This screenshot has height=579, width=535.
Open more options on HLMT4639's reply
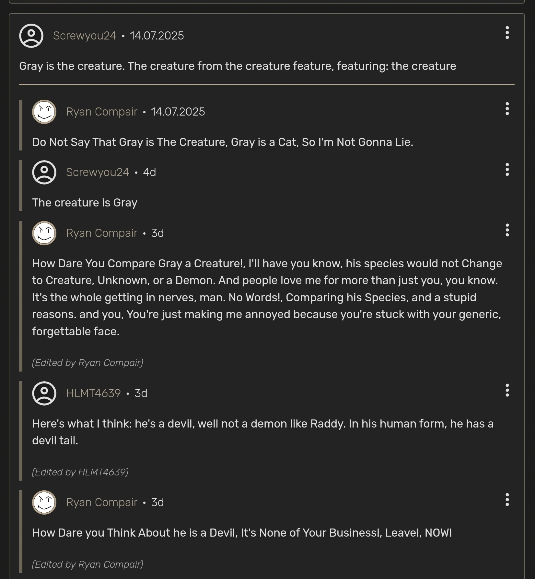tap(507, 390)
